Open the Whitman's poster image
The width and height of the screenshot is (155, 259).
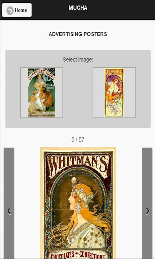pyautogui.click(x=78, y=203)
